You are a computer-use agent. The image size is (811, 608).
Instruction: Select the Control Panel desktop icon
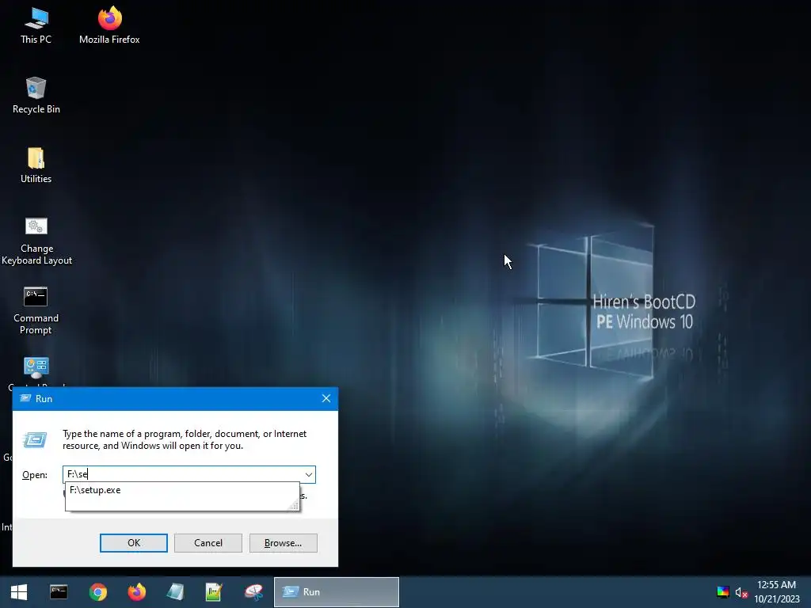tap(36, 371)
